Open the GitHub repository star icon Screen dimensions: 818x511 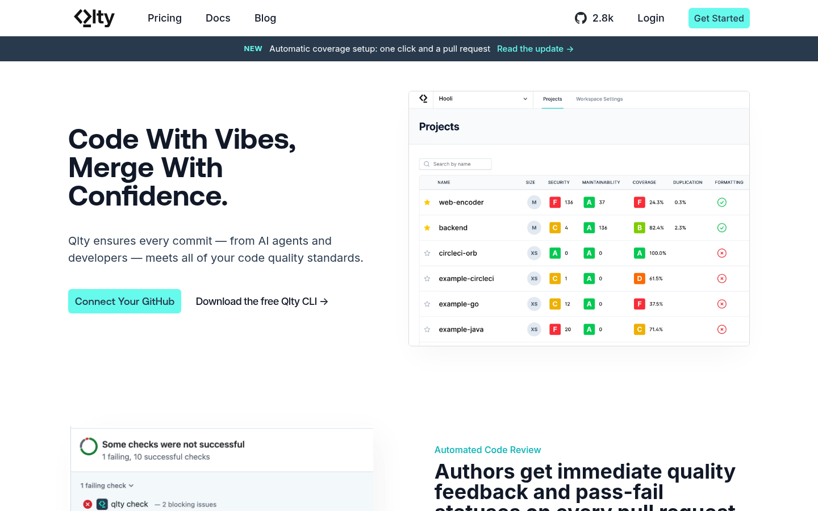581,18
